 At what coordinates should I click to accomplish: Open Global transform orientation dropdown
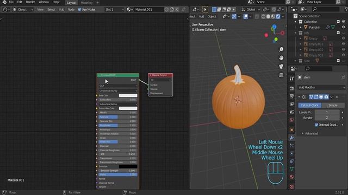pyautogui.click(x=251, y=10)
